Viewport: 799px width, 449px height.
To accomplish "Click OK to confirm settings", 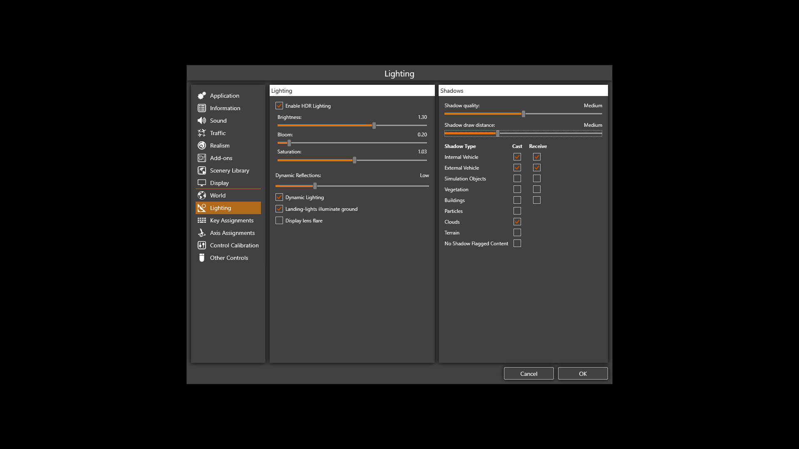I will (x=583, y=373).
